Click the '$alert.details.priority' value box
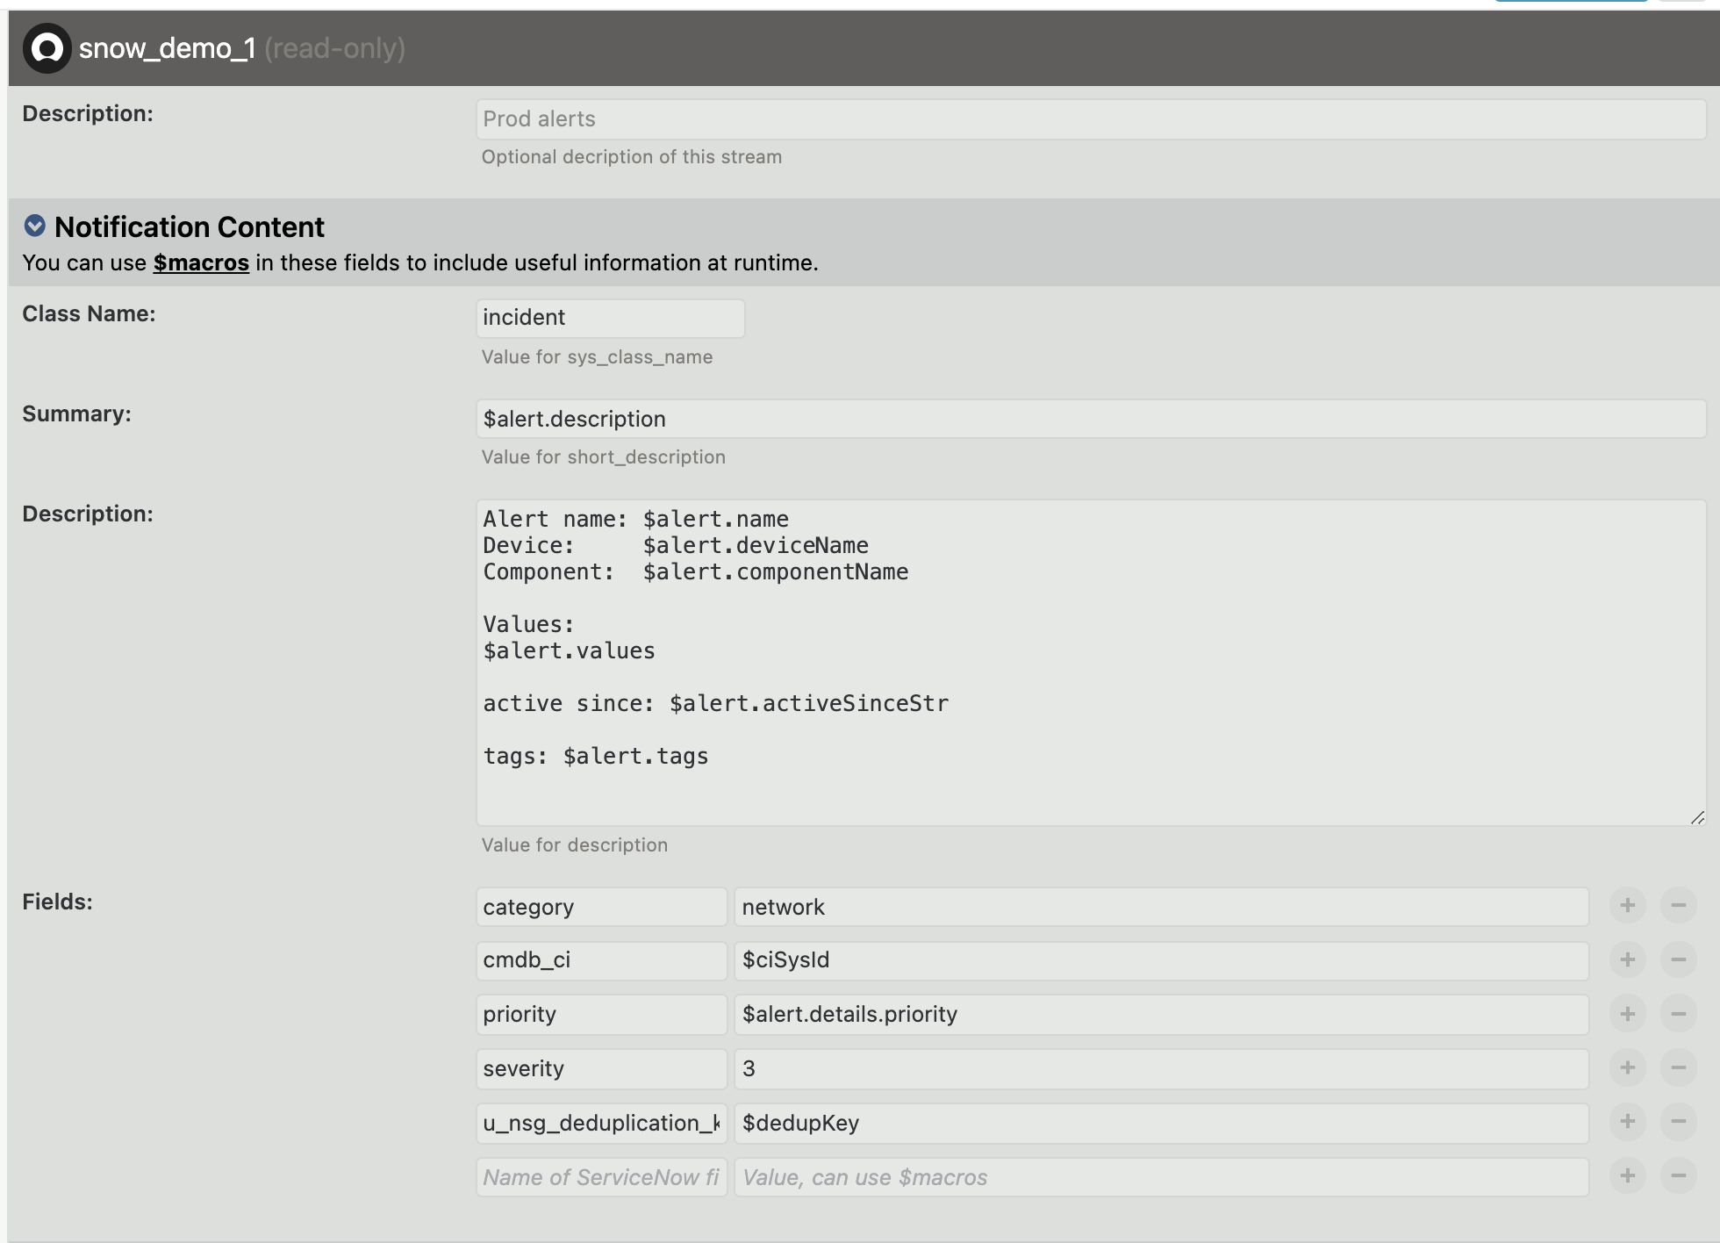 click(x=1161, y=1015)
